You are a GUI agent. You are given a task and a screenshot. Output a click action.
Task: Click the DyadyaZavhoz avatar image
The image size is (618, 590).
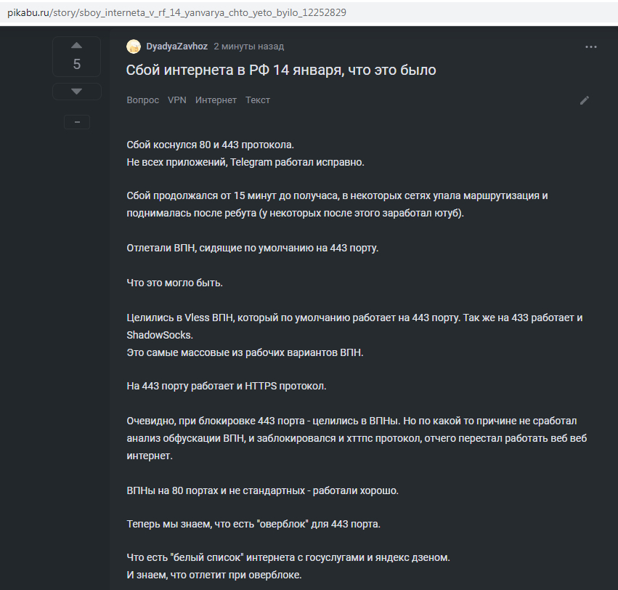pos(134,47)
